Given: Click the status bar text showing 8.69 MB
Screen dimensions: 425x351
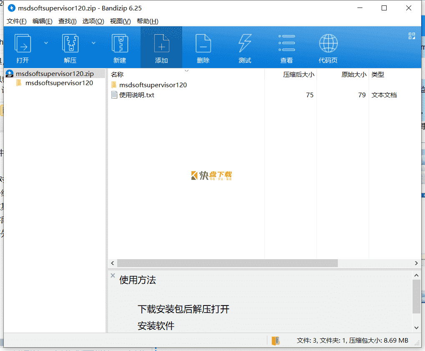Looking at the screenshot, I should pyautogui.click(x=352, y=341).
